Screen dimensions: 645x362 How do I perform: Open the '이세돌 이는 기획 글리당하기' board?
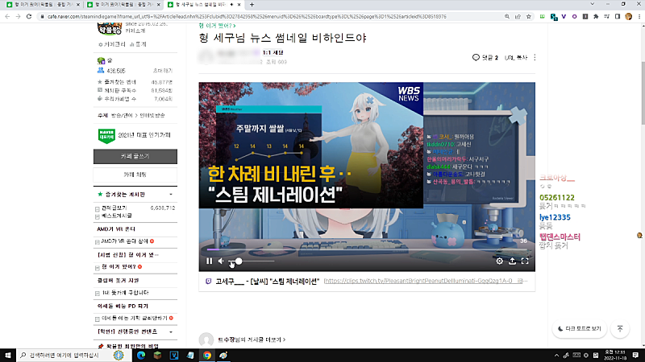pos(135,318)
